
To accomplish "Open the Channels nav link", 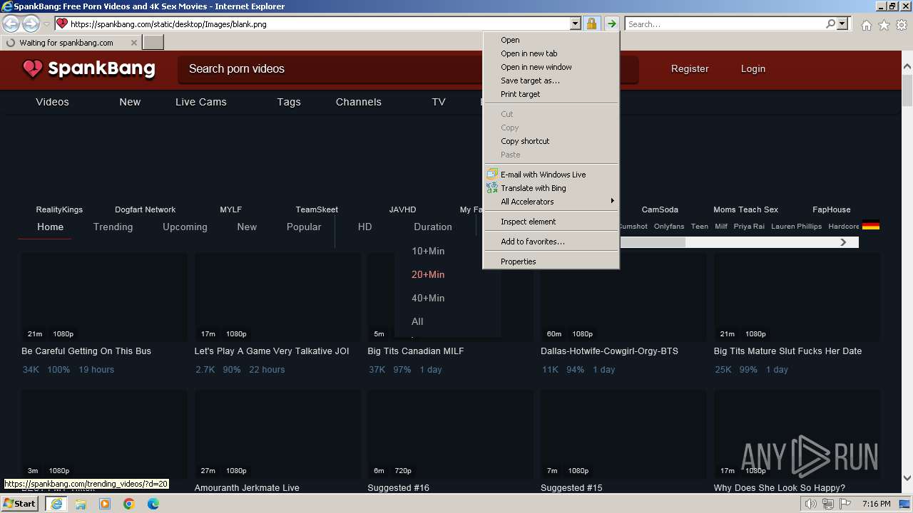I will (x=359, y=102).
